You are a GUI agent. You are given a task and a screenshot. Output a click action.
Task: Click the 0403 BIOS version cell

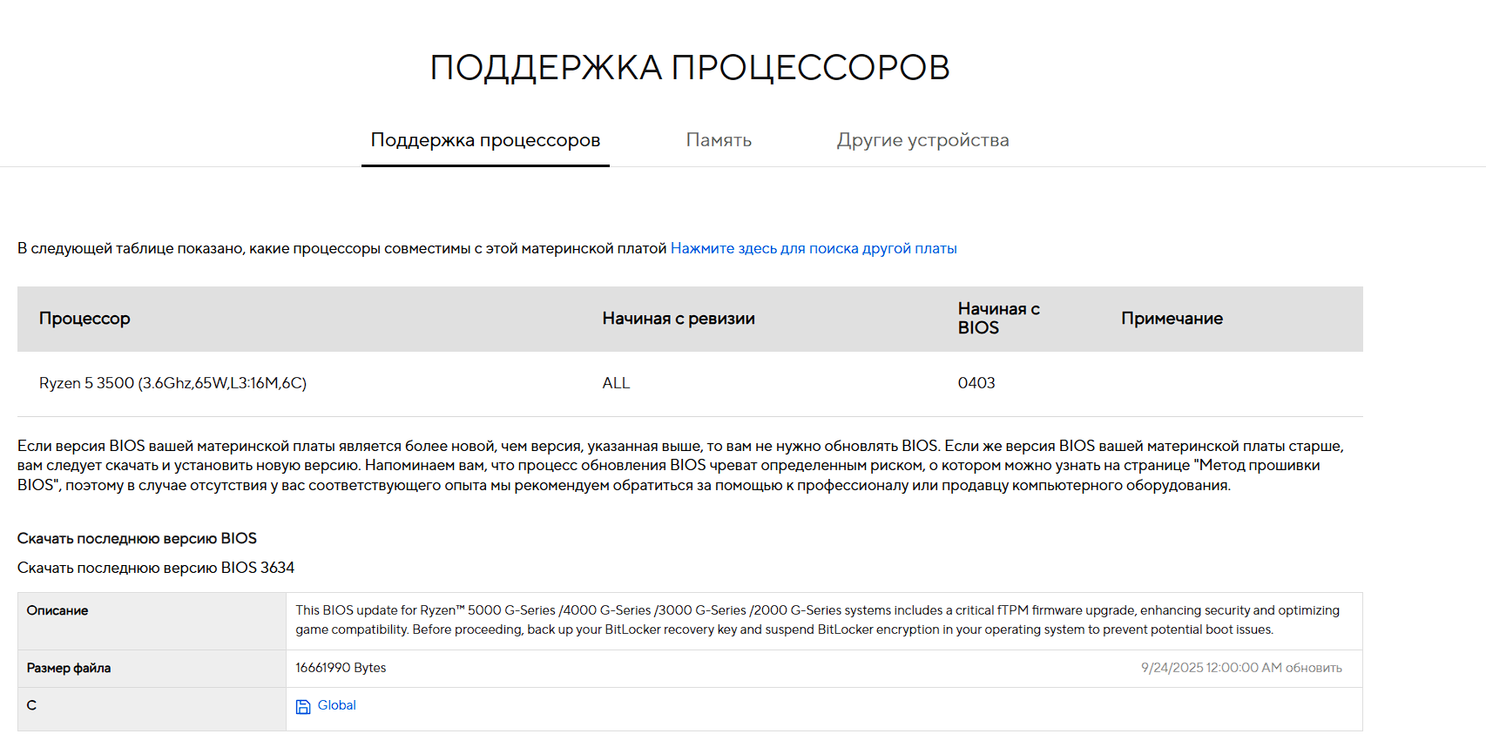(976, 383)
